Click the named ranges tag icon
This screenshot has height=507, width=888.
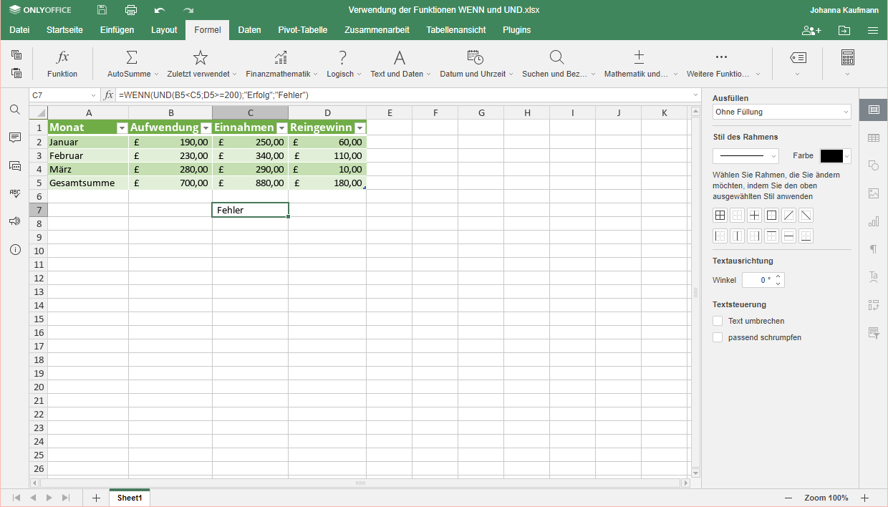[x=798, y=57]
